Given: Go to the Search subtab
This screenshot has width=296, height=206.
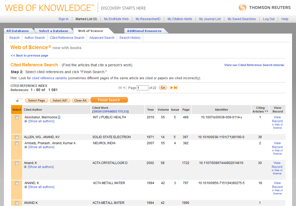Looking at the screenshot, I should 14,38.
